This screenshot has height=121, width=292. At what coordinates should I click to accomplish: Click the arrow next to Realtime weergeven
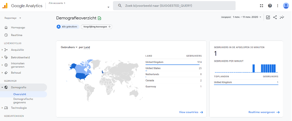coord(278,112)
